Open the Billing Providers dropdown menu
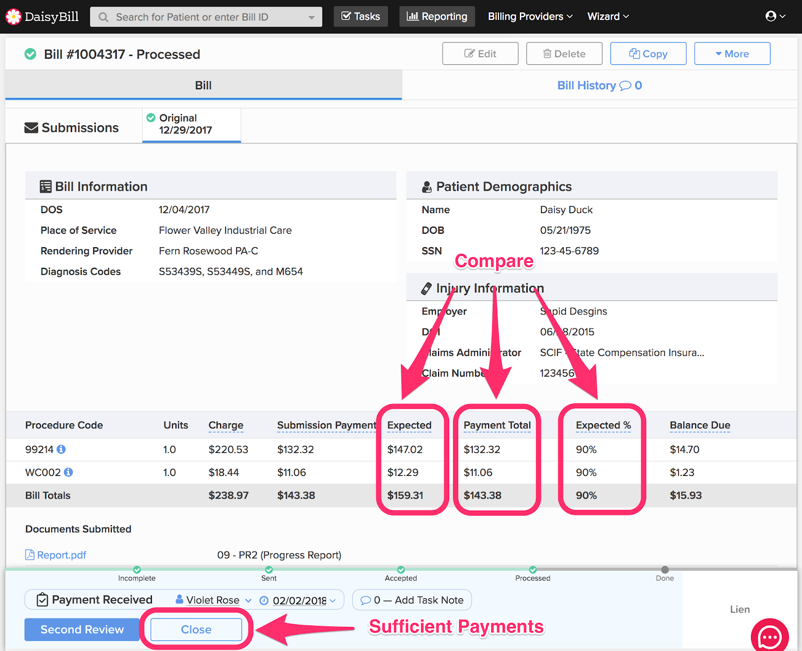The width and height of the screenshot is (802, 651). [530, 17]
